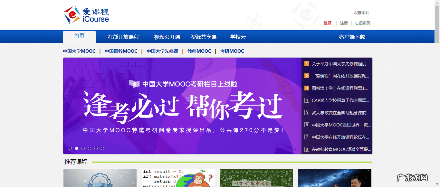Viewport: 440px width, 187px height.
Task: Select the sixth carousel dot indicator
Action: [x=102, y=148]
